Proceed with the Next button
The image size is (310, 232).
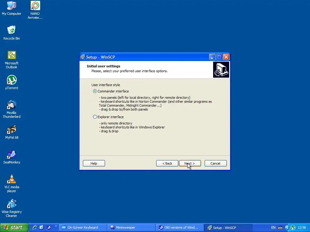pos(190,163)
